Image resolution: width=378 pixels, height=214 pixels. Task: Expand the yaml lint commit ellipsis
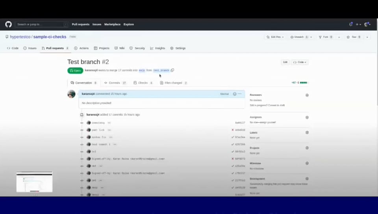(109, 130)
